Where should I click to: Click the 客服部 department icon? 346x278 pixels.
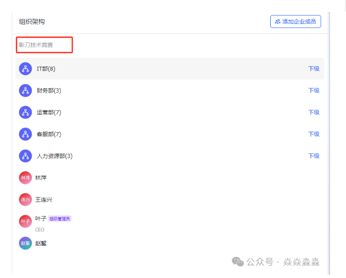pos(25,134)
